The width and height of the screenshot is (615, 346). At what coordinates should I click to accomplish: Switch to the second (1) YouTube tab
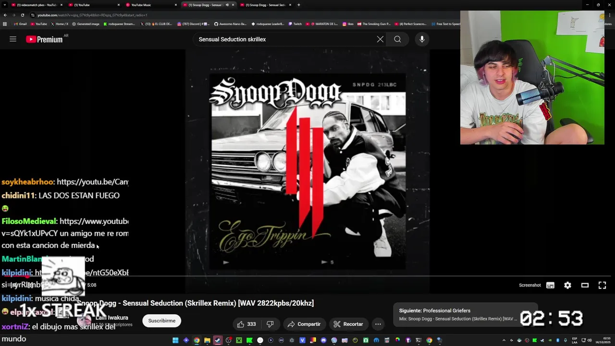click(94, 5)
